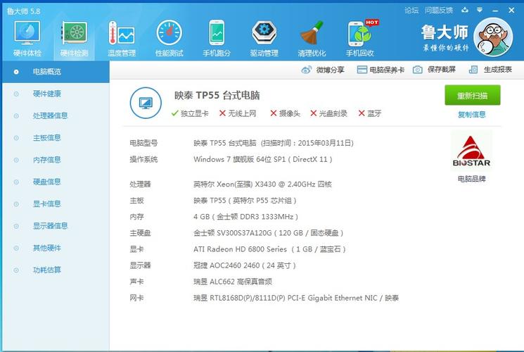Image resolution: width=524 pixels, height=352 pixels.
Task: Click the 鲁大师 mascot avatar
Action: click(x=493, y=37)
